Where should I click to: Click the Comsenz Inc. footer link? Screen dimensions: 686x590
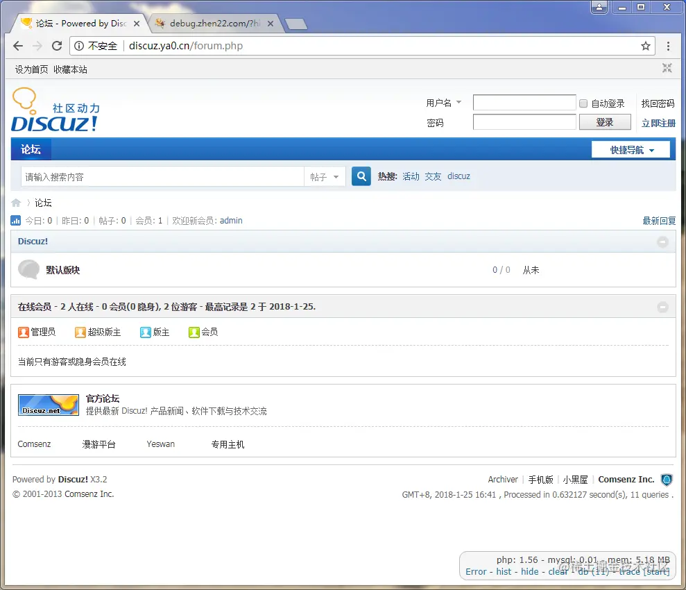(x=626, y=480)
